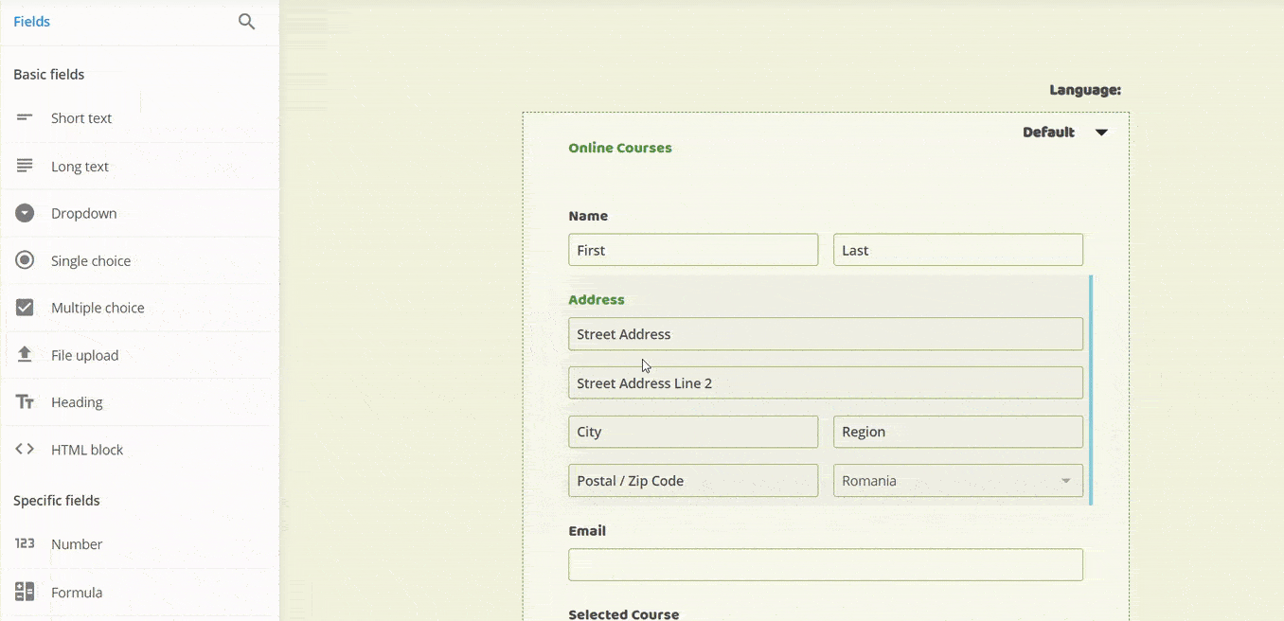Click the Street Address Line 2 input
Image resolution: width=1284 pixels, height=621 pixels.
(x=826, y=382)
